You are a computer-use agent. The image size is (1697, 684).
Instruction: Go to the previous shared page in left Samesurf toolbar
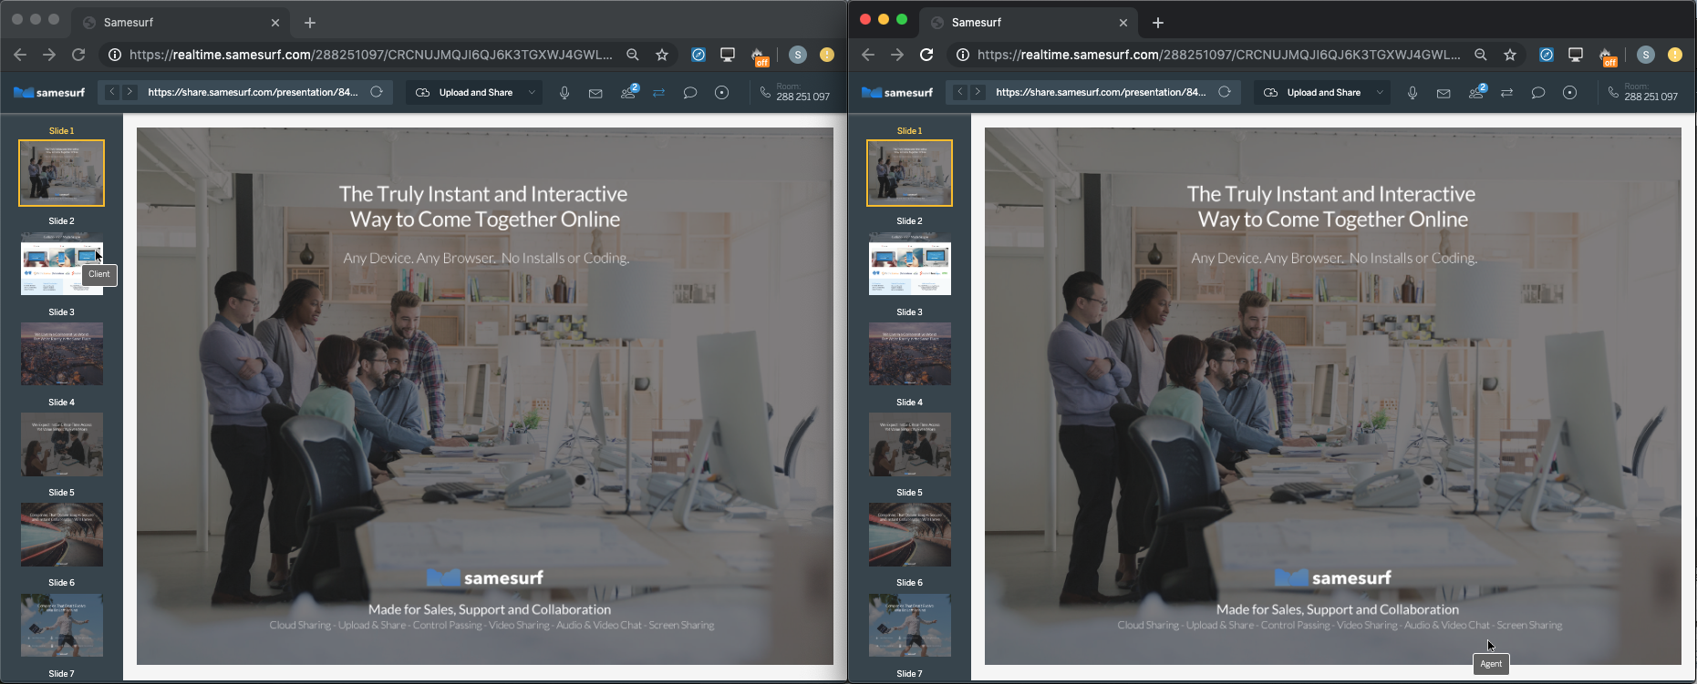tap(112, 92)
